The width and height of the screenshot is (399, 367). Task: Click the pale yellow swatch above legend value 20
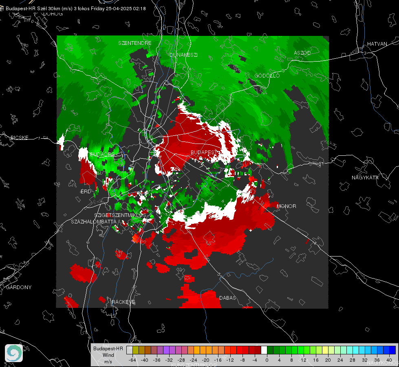[325, 350]
